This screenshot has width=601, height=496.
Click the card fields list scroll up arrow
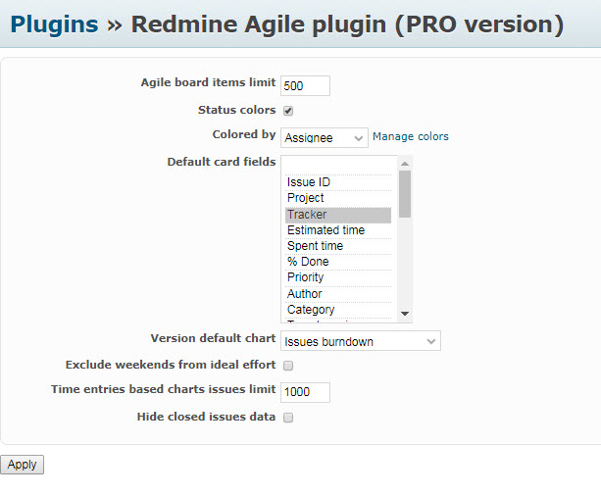[x=405, y=164]
